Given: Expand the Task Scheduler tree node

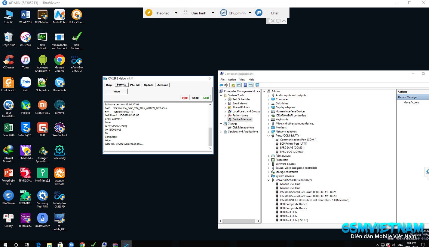Looking at the screenshot, I should coord(225,99).
